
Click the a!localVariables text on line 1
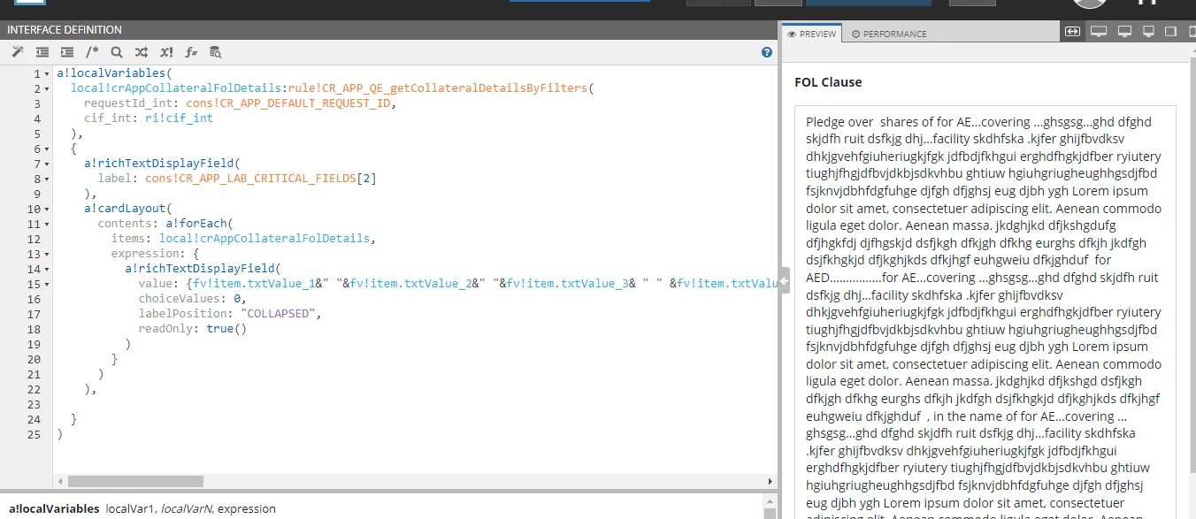(x=111, y=73)
